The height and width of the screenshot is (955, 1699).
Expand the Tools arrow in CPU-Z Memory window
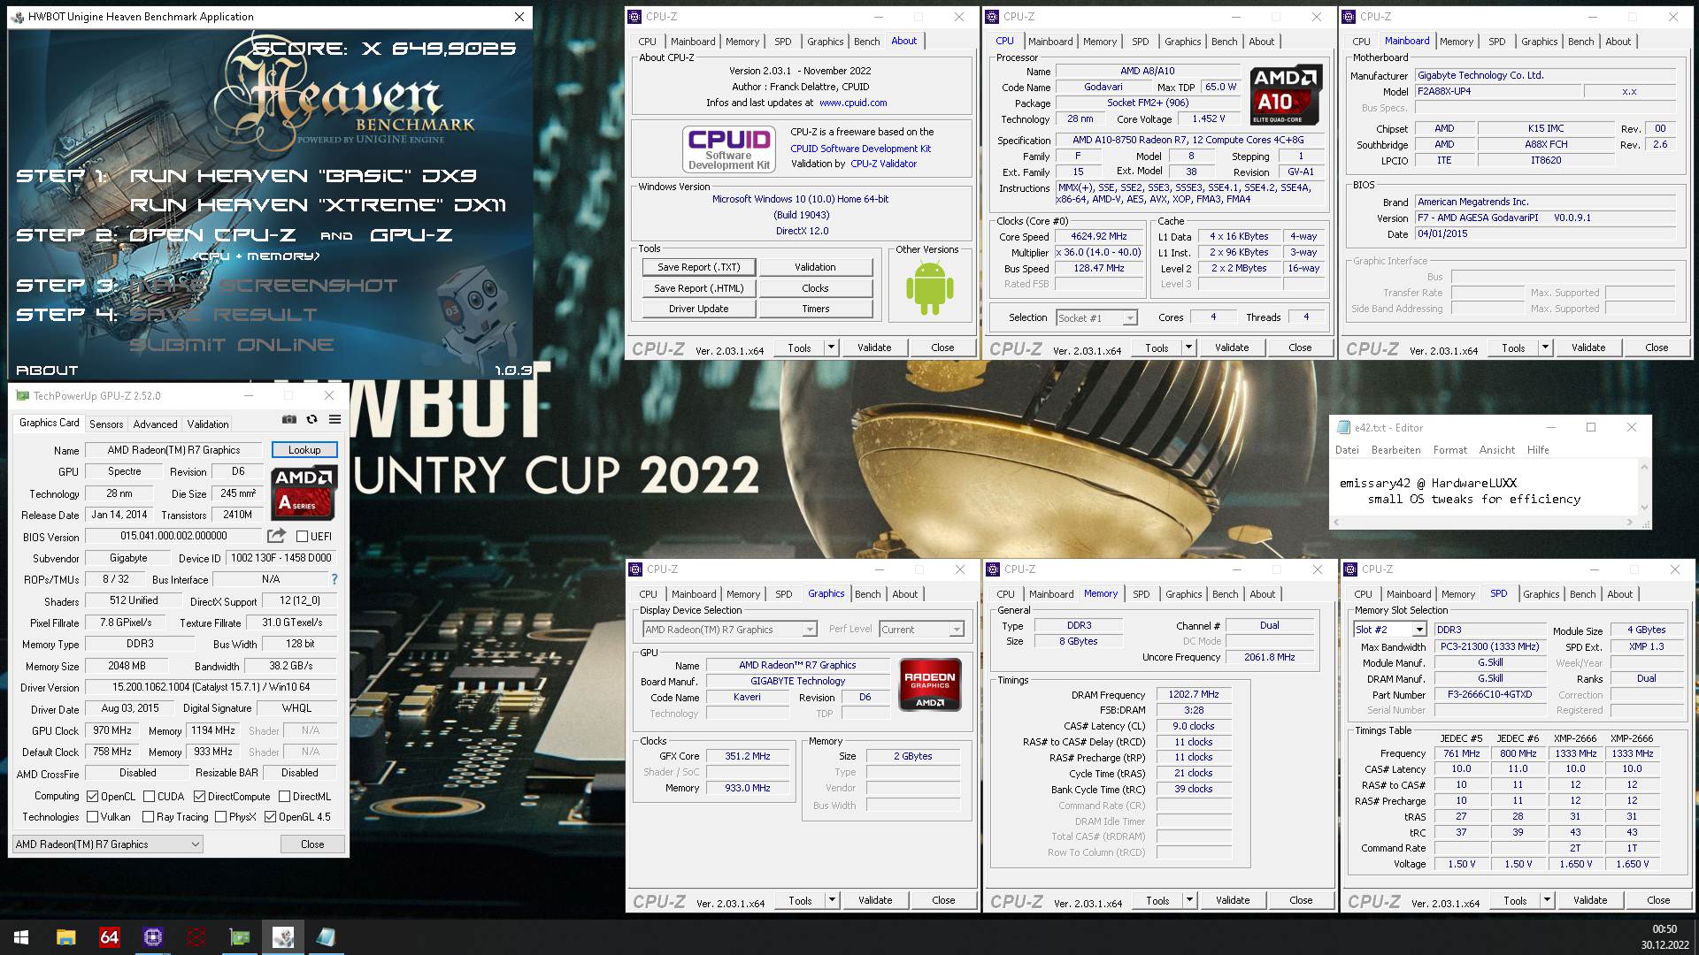pyautogui.click(x=1189, y=900)
